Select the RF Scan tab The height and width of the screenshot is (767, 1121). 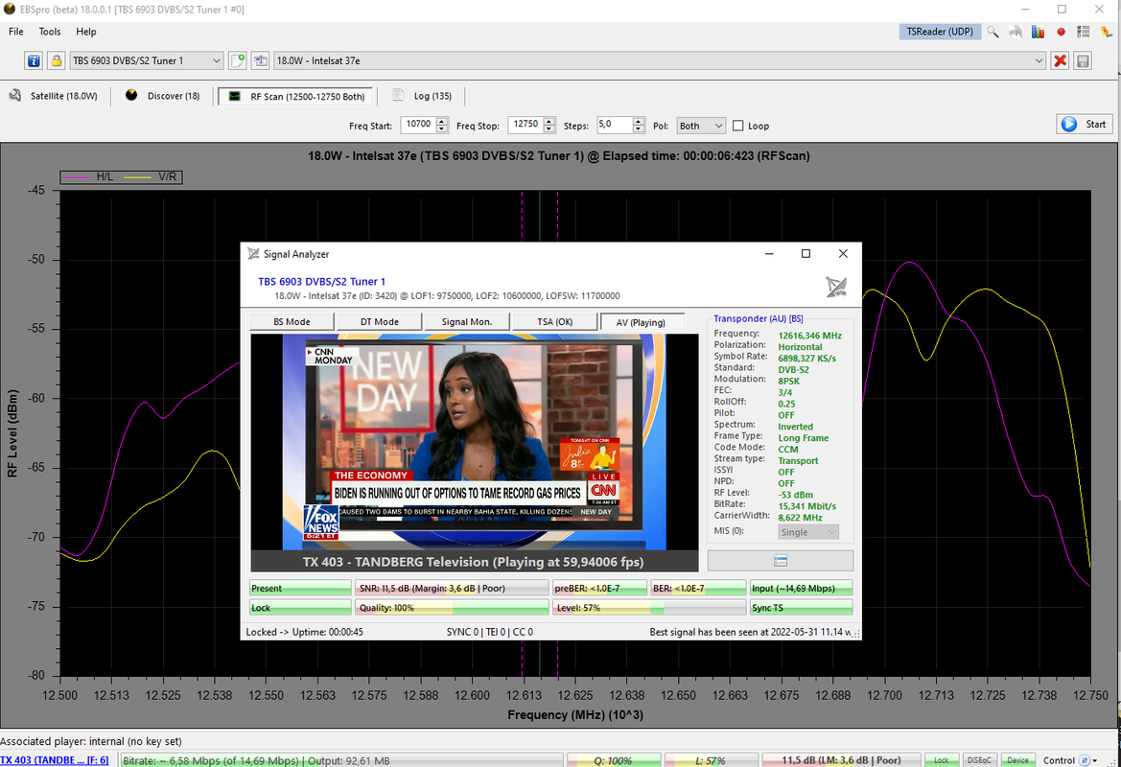(x=296, y=97)
